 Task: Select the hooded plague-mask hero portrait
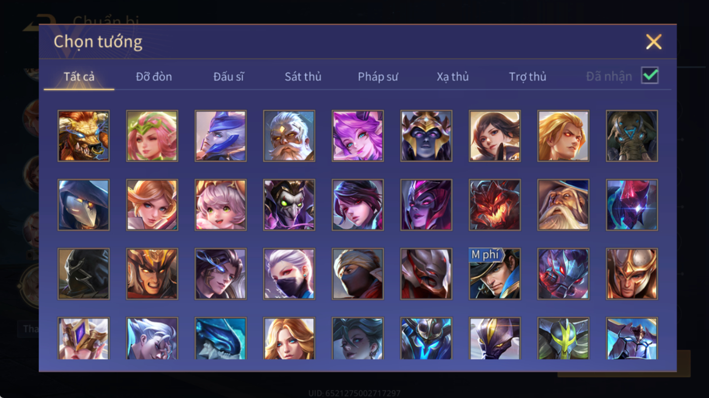[83, 205]
